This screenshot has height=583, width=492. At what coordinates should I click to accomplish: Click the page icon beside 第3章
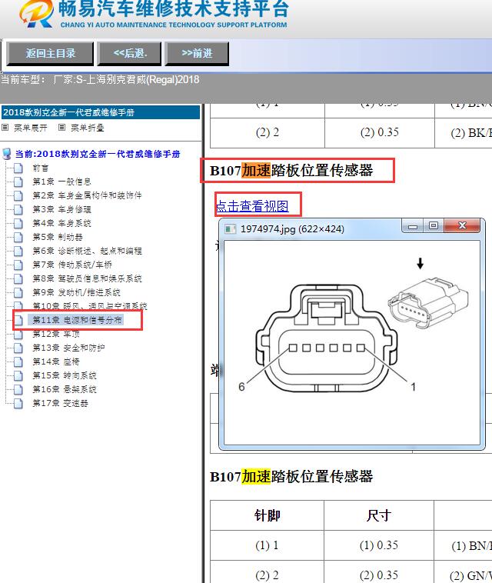tap(18, 210)
